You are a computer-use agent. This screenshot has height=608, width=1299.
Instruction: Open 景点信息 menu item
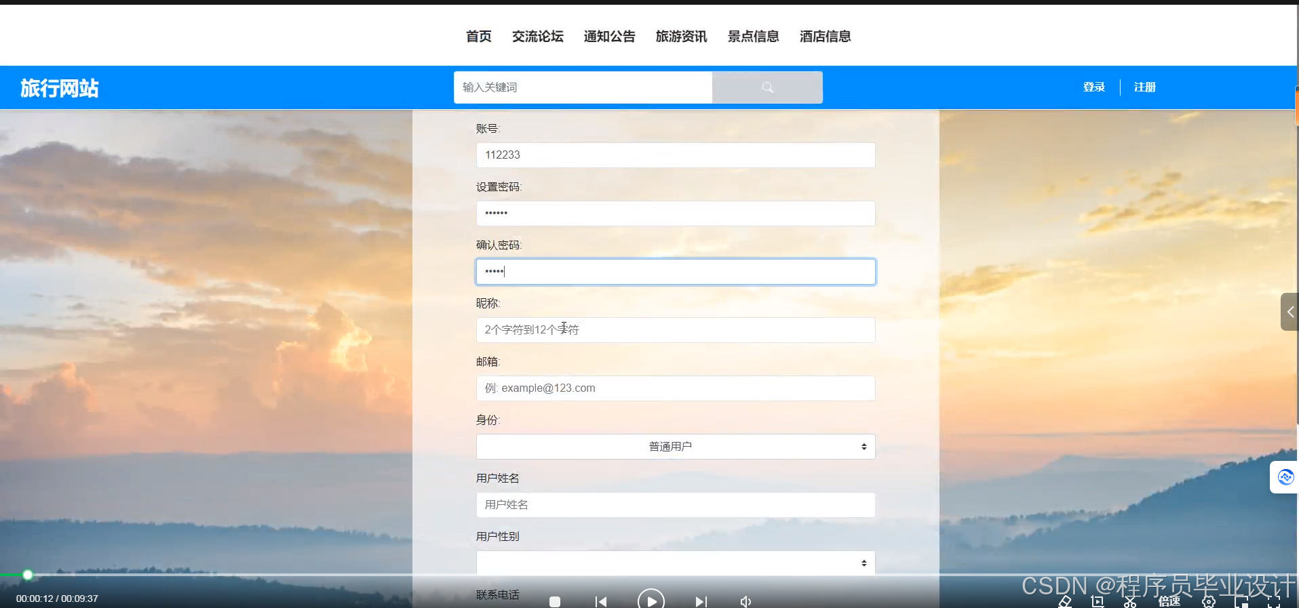tap(753, 37)
